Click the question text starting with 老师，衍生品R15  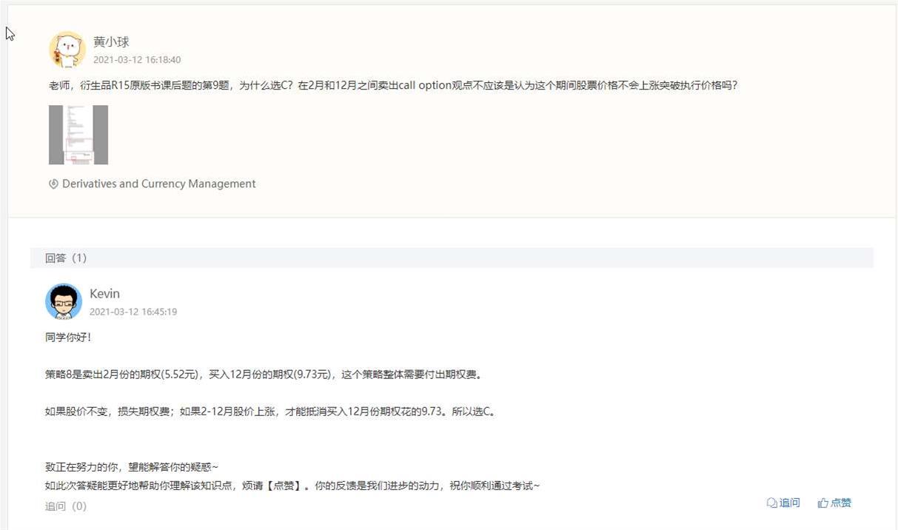pos(393,85)
